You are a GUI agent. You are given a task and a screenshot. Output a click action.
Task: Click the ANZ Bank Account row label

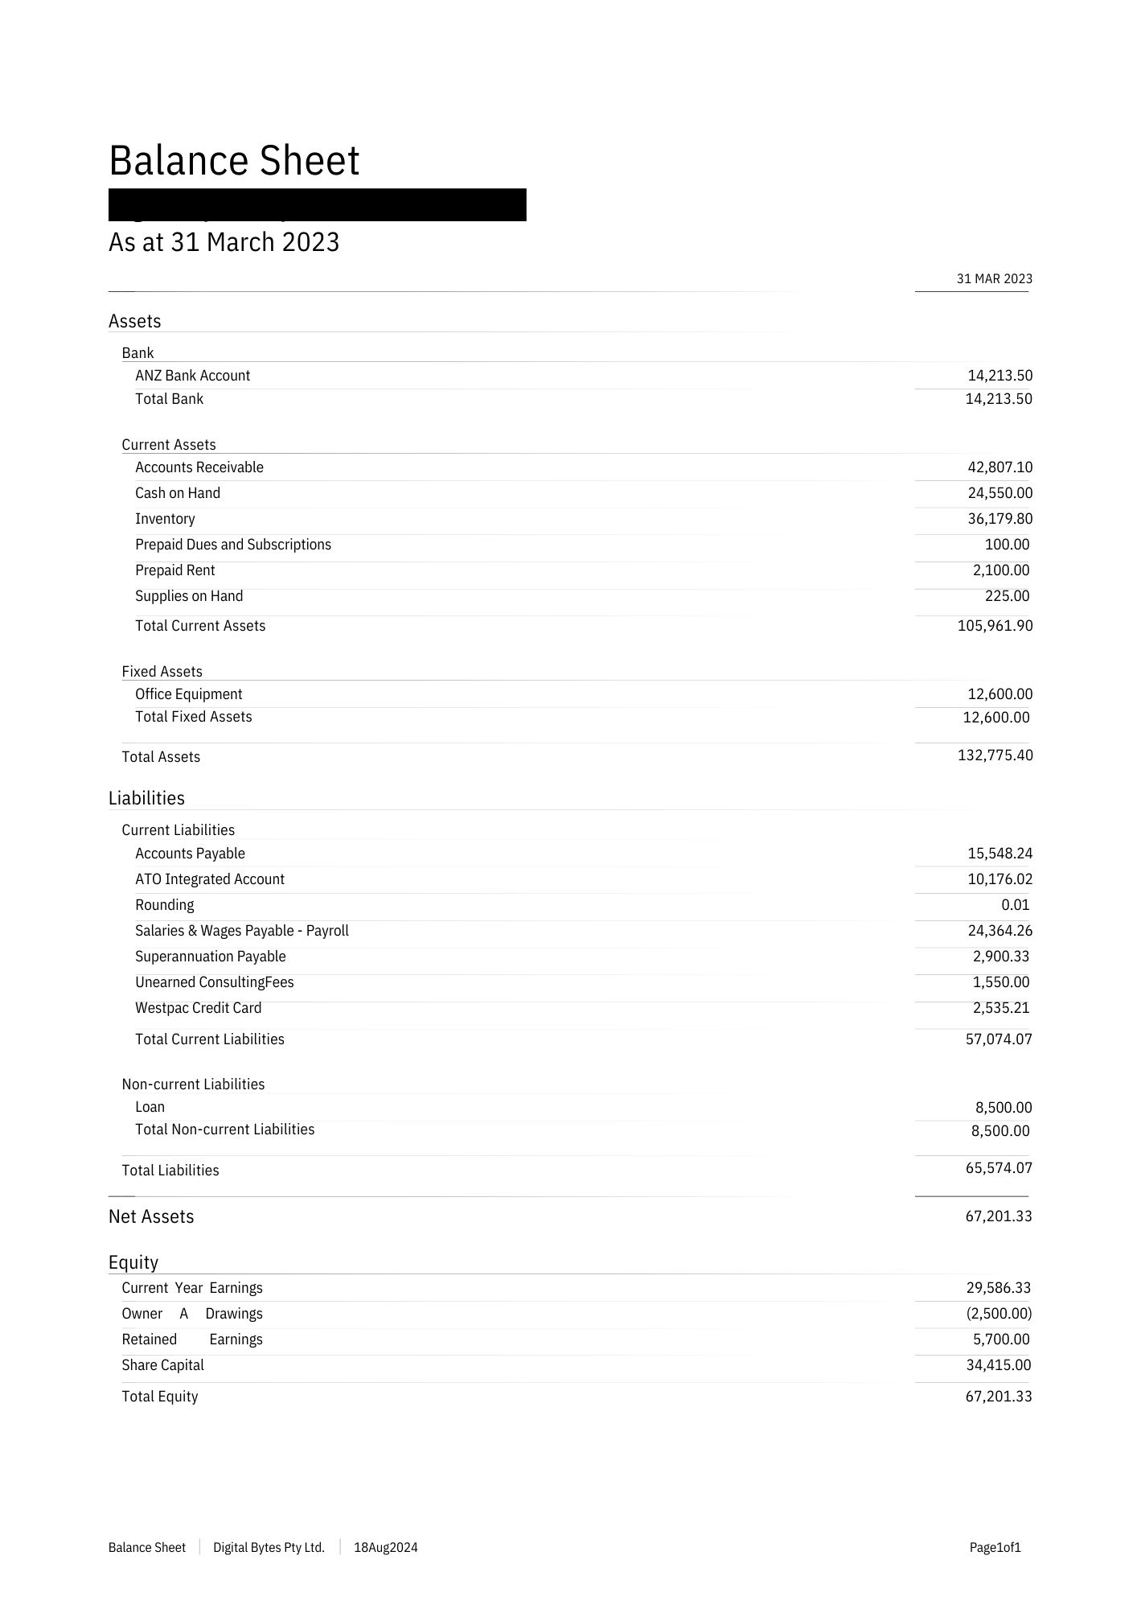[x=192, y=376]
